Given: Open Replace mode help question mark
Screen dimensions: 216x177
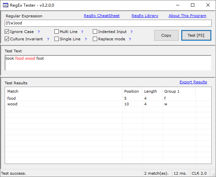Looking at the screenshot, I should click(130, 39).
